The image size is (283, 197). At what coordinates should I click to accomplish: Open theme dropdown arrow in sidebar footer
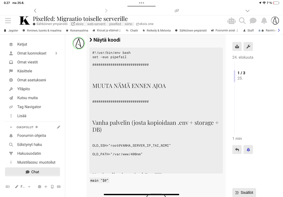pyautogui.click(x=29, y=187)
